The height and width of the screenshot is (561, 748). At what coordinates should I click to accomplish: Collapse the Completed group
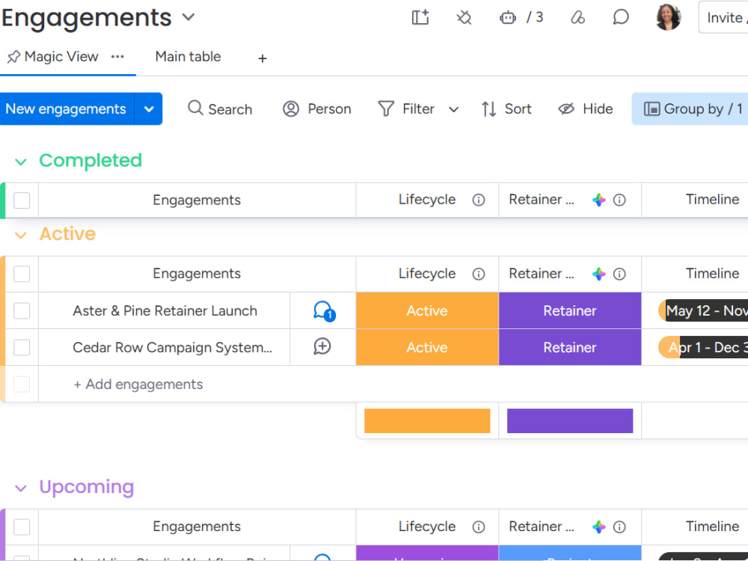[x=20, y=162]
